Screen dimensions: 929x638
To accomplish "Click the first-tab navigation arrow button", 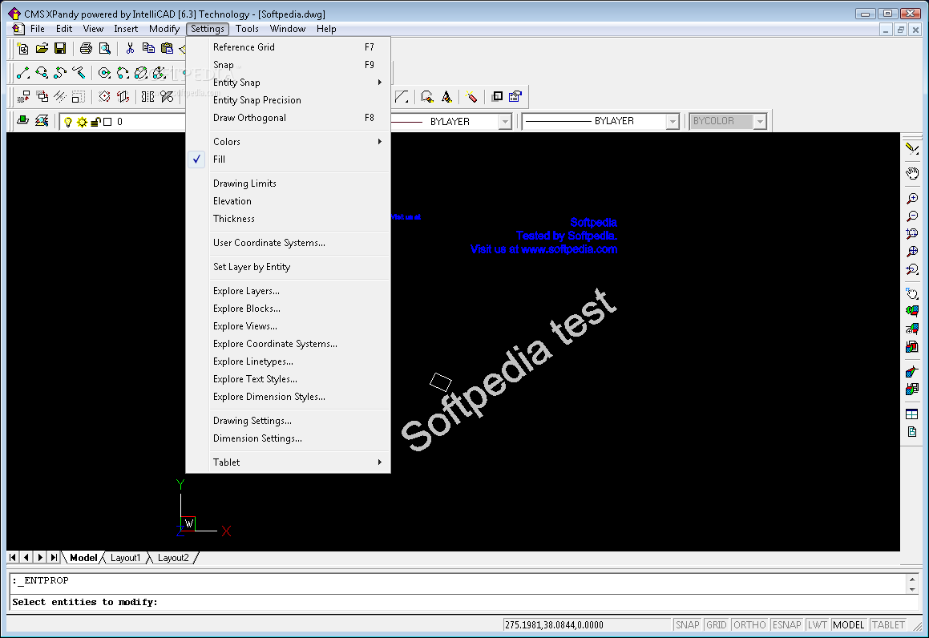I will pyautogui.click(x=13, y=557).
